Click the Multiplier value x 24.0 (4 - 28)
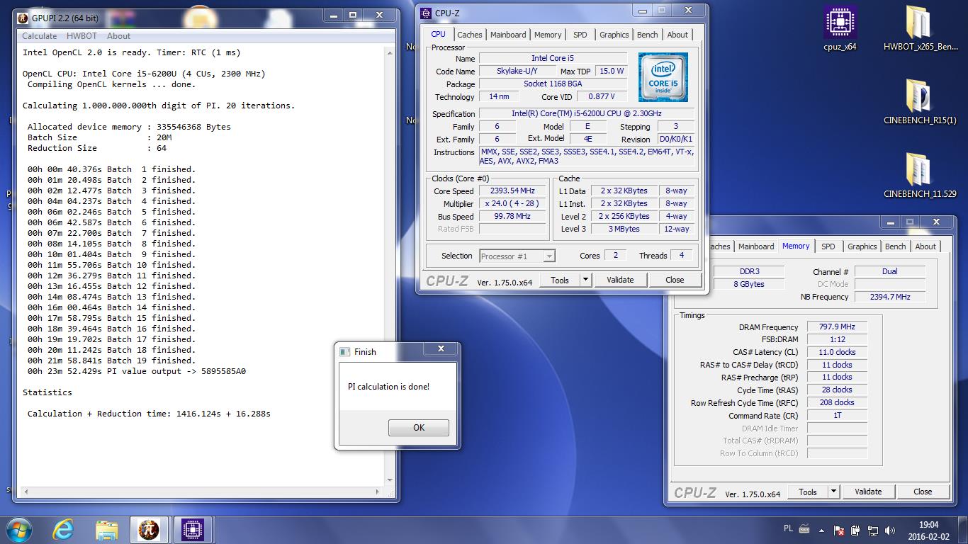Screen dimensions: 968x544 (512, 204)
